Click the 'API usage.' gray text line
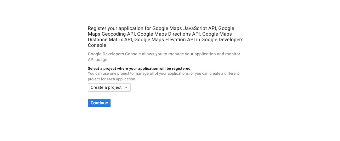The width and height of the screenshot is (340, 141). click(x=98, y=60)
